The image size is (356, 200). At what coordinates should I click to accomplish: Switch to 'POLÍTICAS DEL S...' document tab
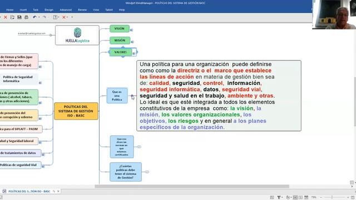(29, 191)
